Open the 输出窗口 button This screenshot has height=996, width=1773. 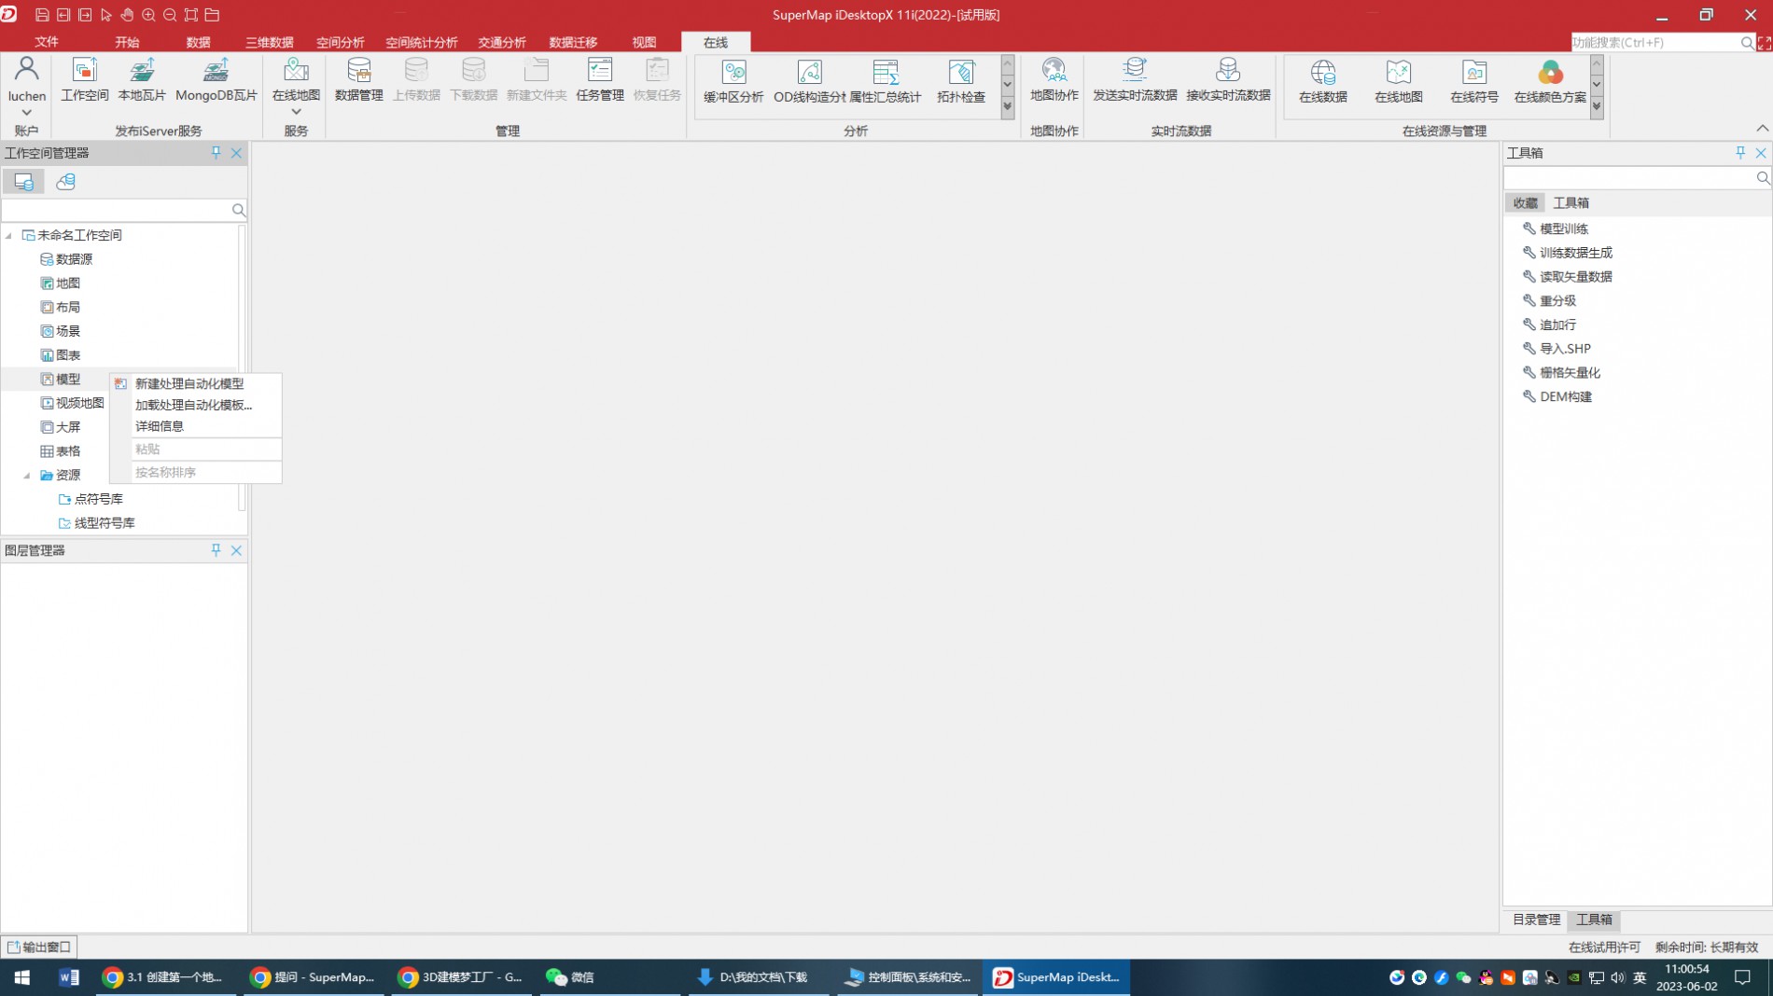point(39,947)
